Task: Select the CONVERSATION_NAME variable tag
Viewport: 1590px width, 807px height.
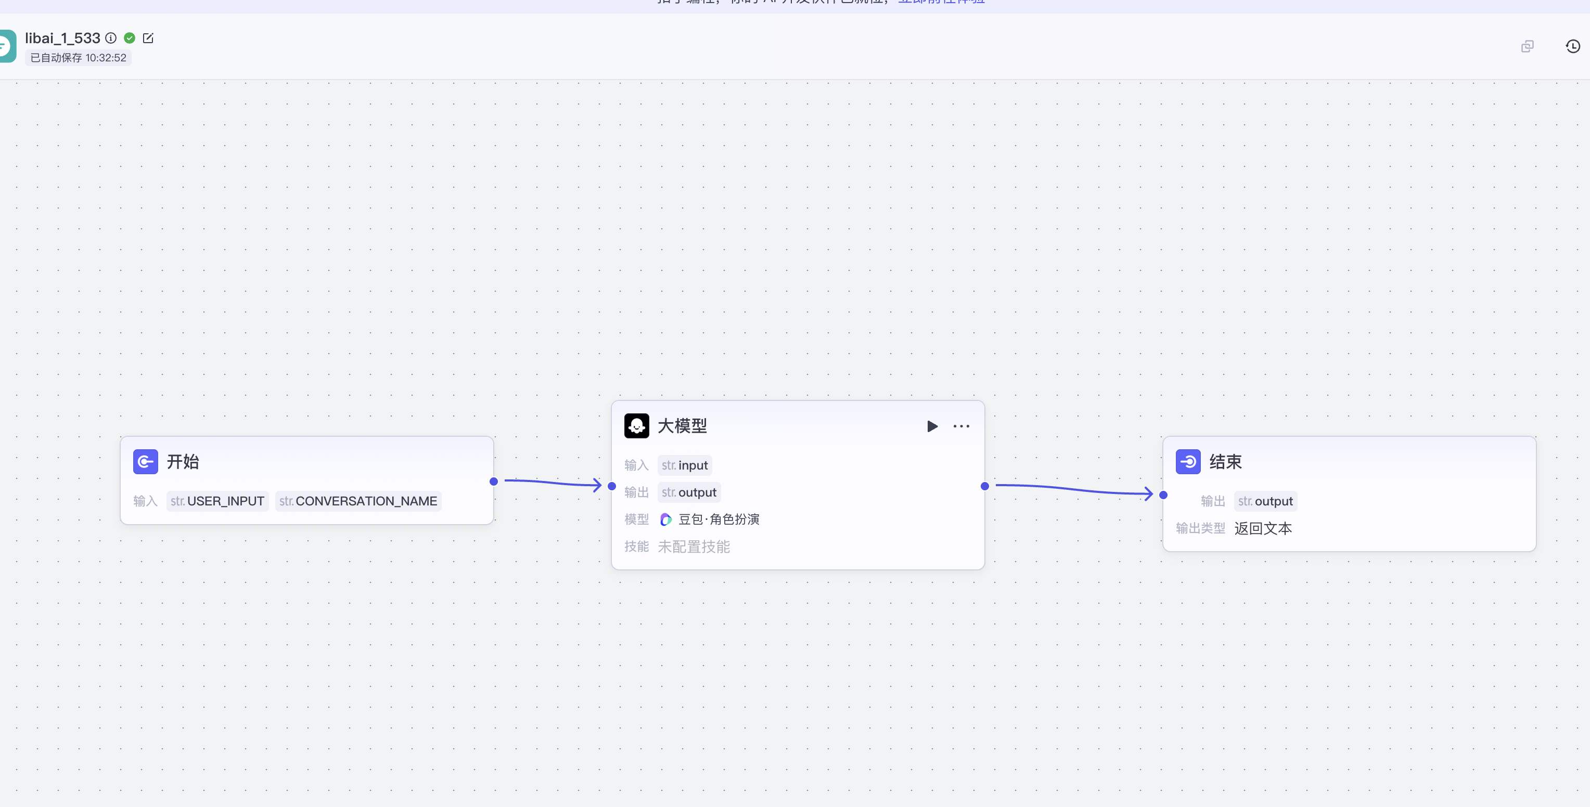Action: click(358, 501)
